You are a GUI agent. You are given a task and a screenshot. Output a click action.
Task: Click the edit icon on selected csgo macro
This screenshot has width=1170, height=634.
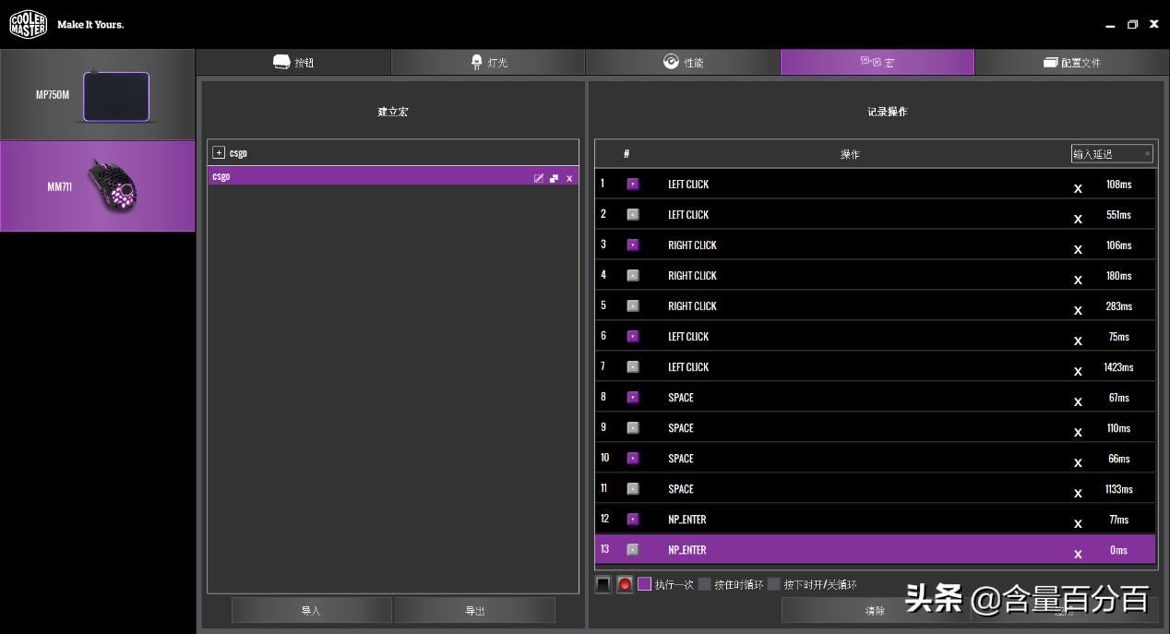(539, 178)
